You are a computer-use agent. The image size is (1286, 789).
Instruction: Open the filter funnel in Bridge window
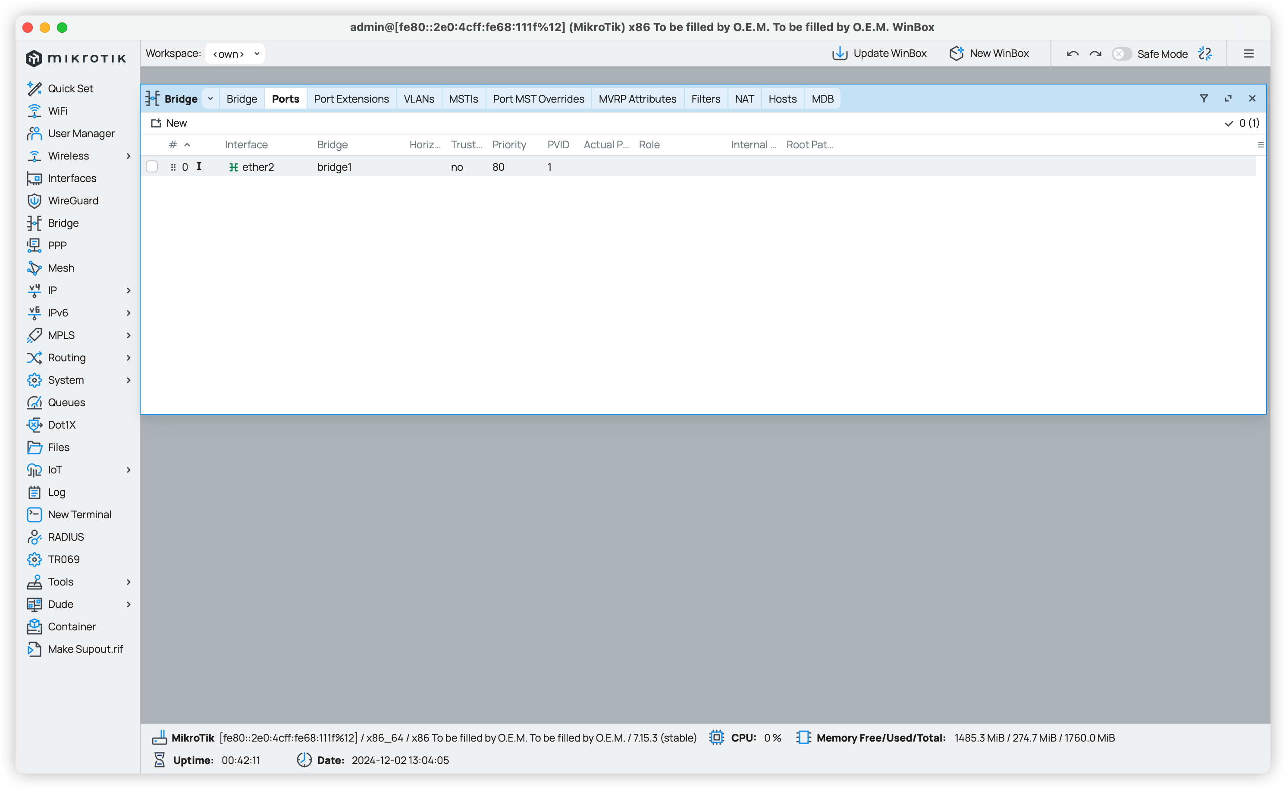point(1204,99)
